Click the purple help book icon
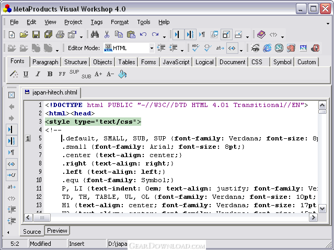The height and width of the screenshot is (250, 334). click(261, 34)
